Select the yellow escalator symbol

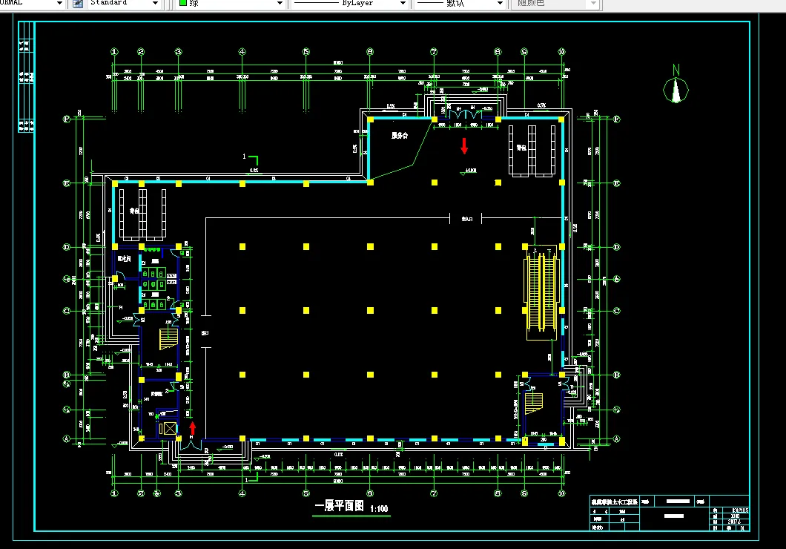coord(541,292)
